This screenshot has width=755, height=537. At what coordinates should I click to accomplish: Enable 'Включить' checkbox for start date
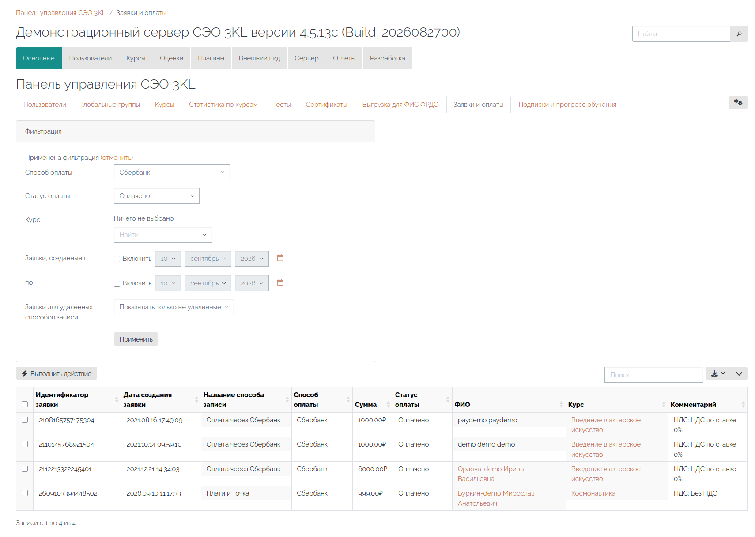[x=117, y=259]
